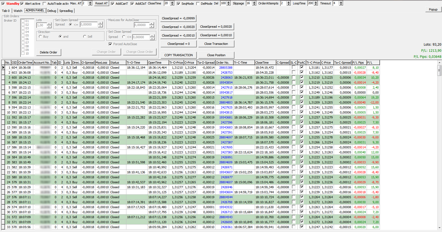Viewport: 442px width, 232px height.
Task: Toggle SL-C checkbox in row 1
Action: pos(293,67)
